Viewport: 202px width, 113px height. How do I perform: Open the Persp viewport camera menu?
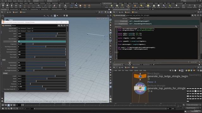click(x=99, y=19)
